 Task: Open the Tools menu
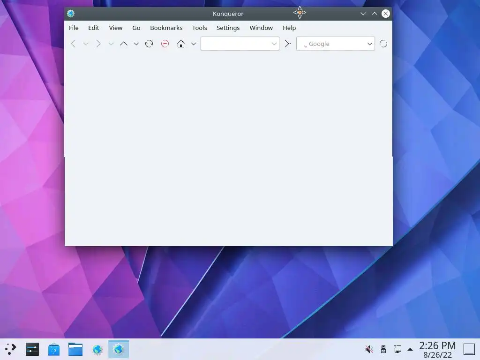pyautogui.click(x=200, y=28)
